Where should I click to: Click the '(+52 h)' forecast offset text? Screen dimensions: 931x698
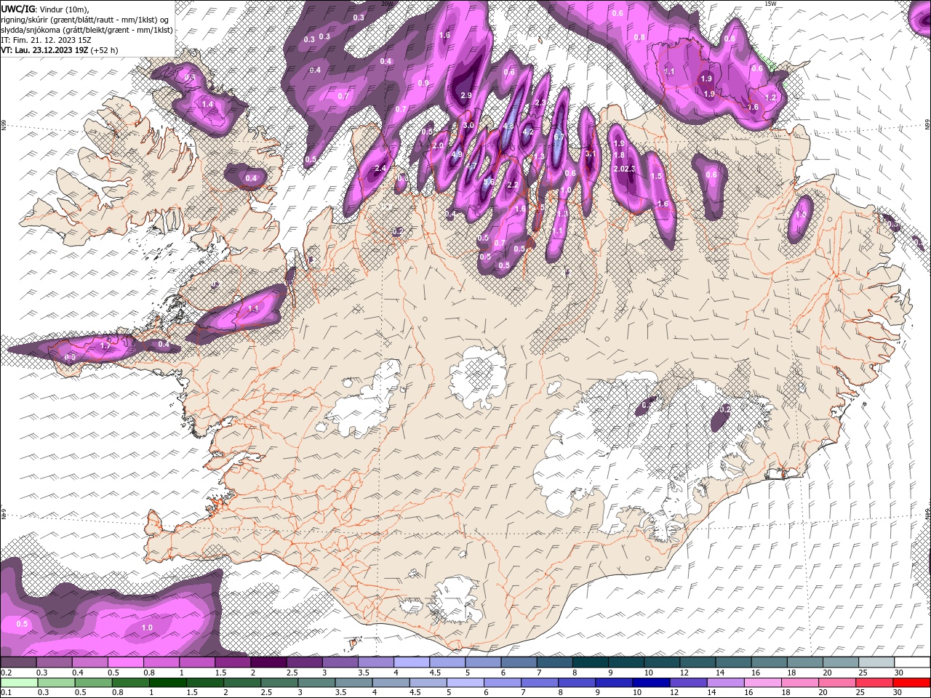(x=105, y=50)
